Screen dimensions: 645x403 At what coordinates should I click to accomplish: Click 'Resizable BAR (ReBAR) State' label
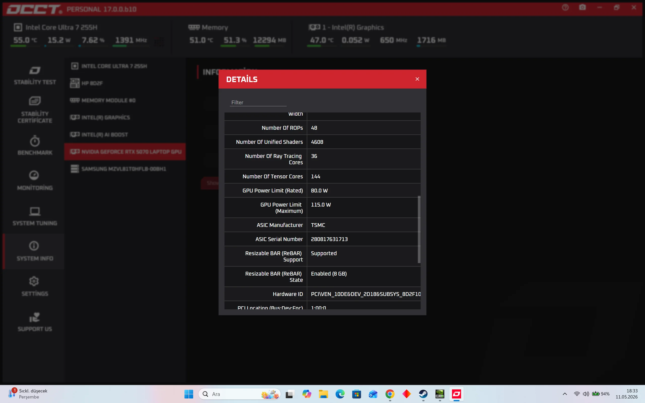point(274,277)
